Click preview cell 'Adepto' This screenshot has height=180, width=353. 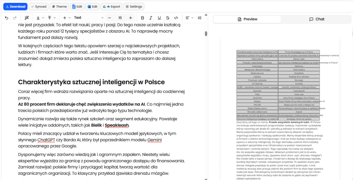pos(257,101)
